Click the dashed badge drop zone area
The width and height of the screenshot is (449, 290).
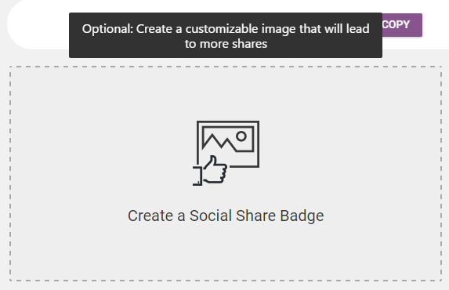tap(226, 174)
